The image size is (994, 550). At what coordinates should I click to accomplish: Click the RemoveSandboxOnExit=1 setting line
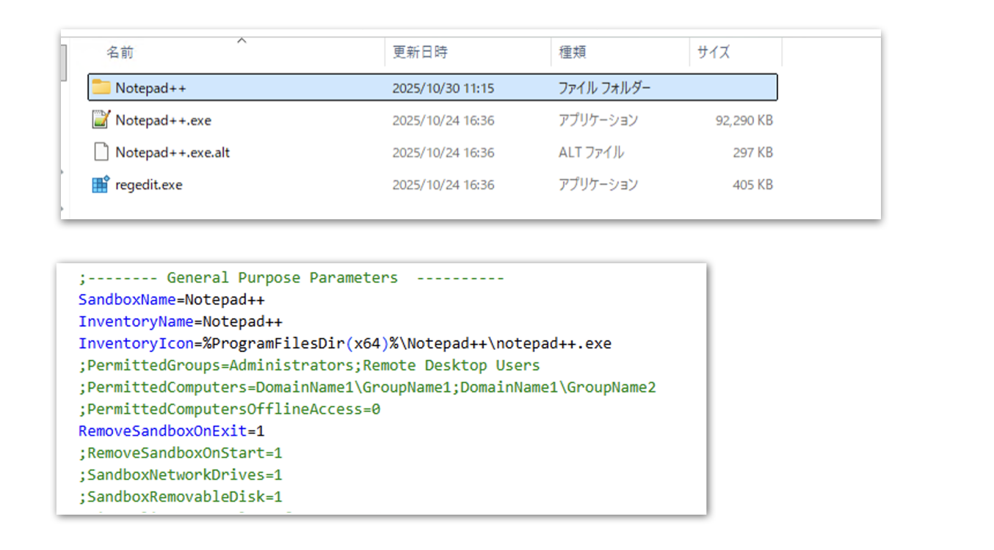tap(170, 431)
